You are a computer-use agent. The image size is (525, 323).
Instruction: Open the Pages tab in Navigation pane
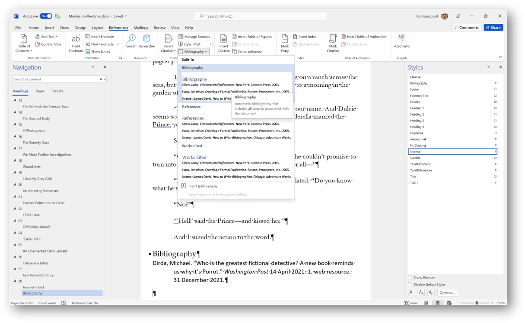pyautogui.click(x=41, y=91)
